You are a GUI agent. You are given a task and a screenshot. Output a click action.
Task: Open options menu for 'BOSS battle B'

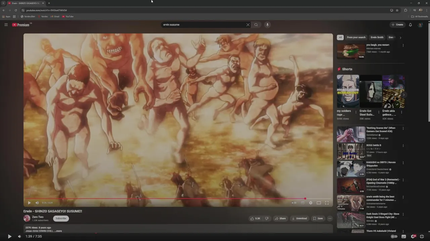click(403, 146)
